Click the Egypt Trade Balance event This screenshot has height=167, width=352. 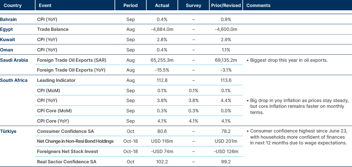click(52, 30)
